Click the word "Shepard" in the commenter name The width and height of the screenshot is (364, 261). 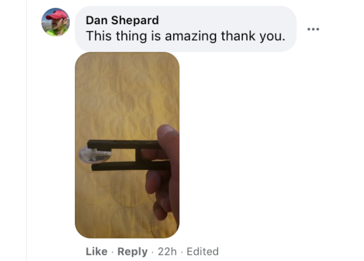click(x=135, y=20)
